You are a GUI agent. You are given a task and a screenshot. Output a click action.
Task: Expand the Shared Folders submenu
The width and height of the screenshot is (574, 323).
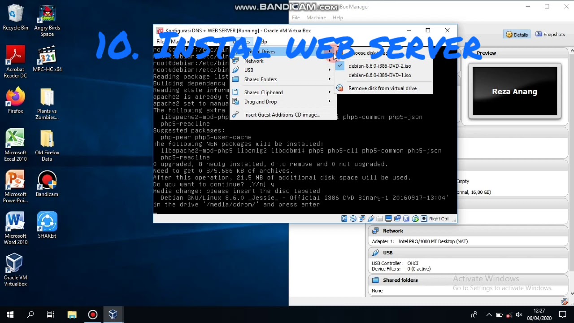[x=283, y=79]
